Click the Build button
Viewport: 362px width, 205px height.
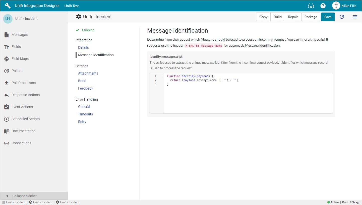(278, 17)
